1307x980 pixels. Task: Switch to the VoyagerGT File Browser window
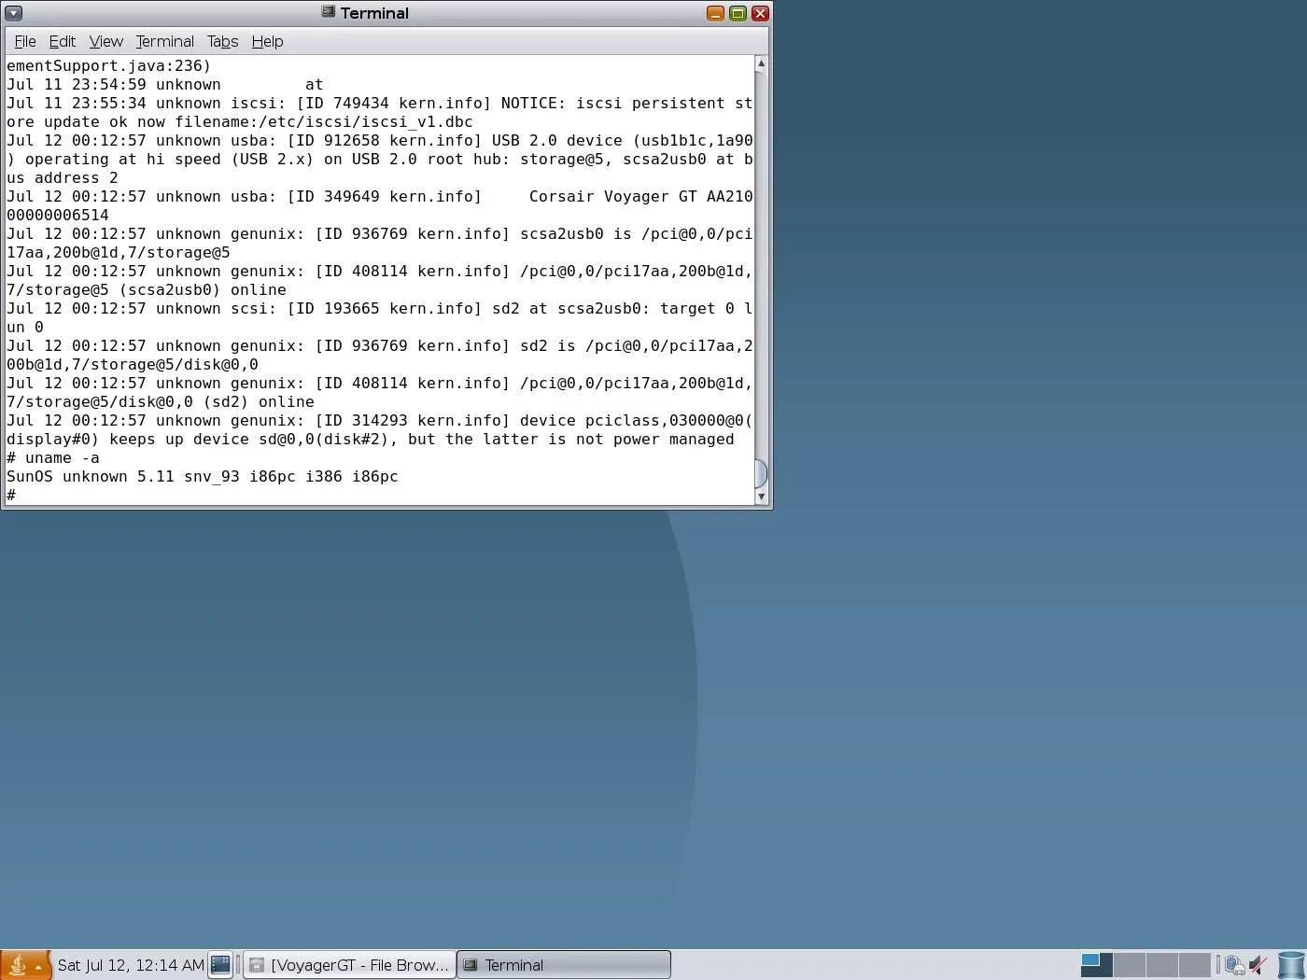pyautogui.click(x=350, y=965)
